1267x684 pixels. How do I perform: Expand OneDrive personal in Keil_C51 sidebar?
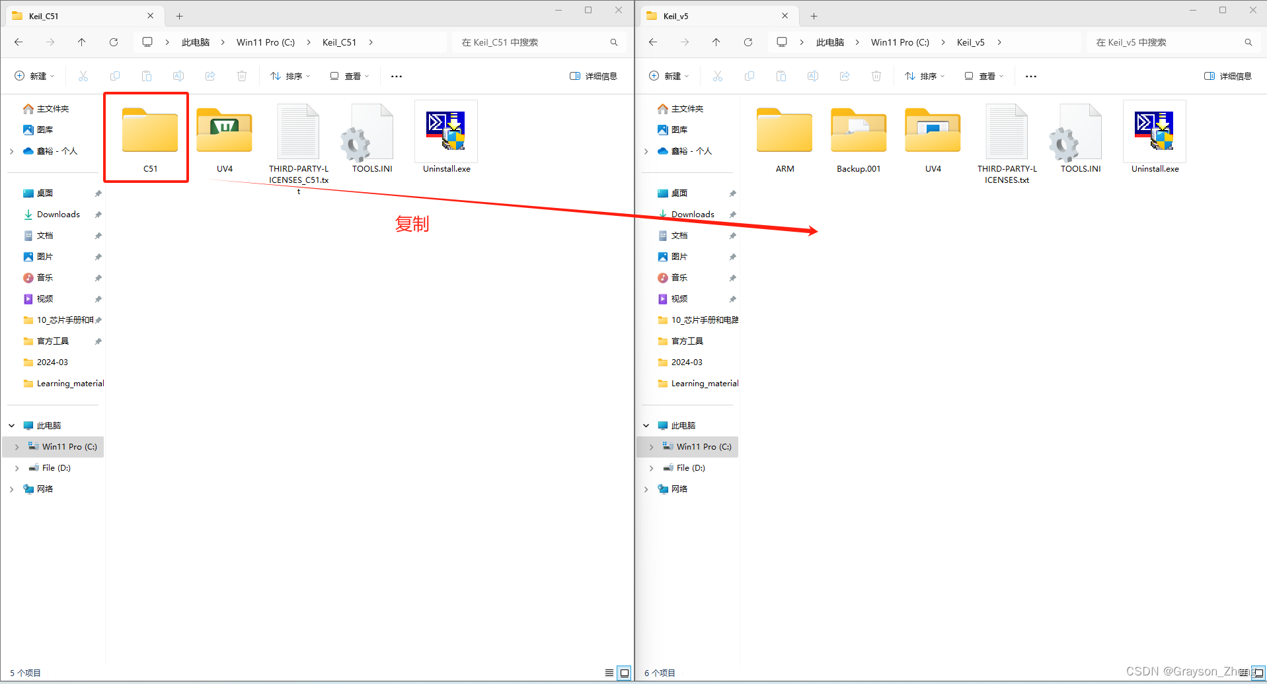pos(12,151)
